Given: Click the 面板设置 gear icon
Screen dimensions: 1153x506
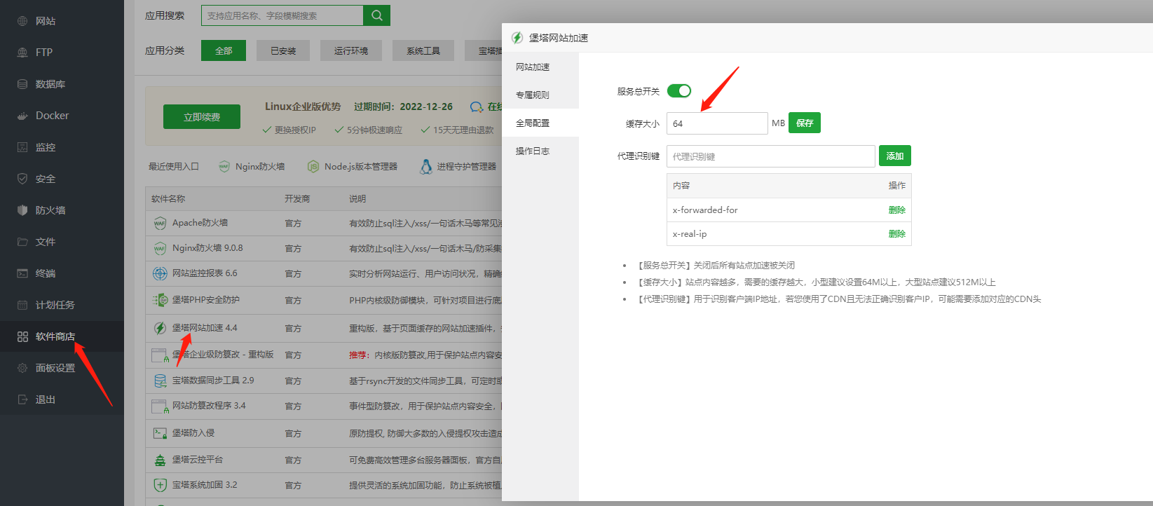Looking at the screenshot, I should pyautogui.click(x=22, y=368).
